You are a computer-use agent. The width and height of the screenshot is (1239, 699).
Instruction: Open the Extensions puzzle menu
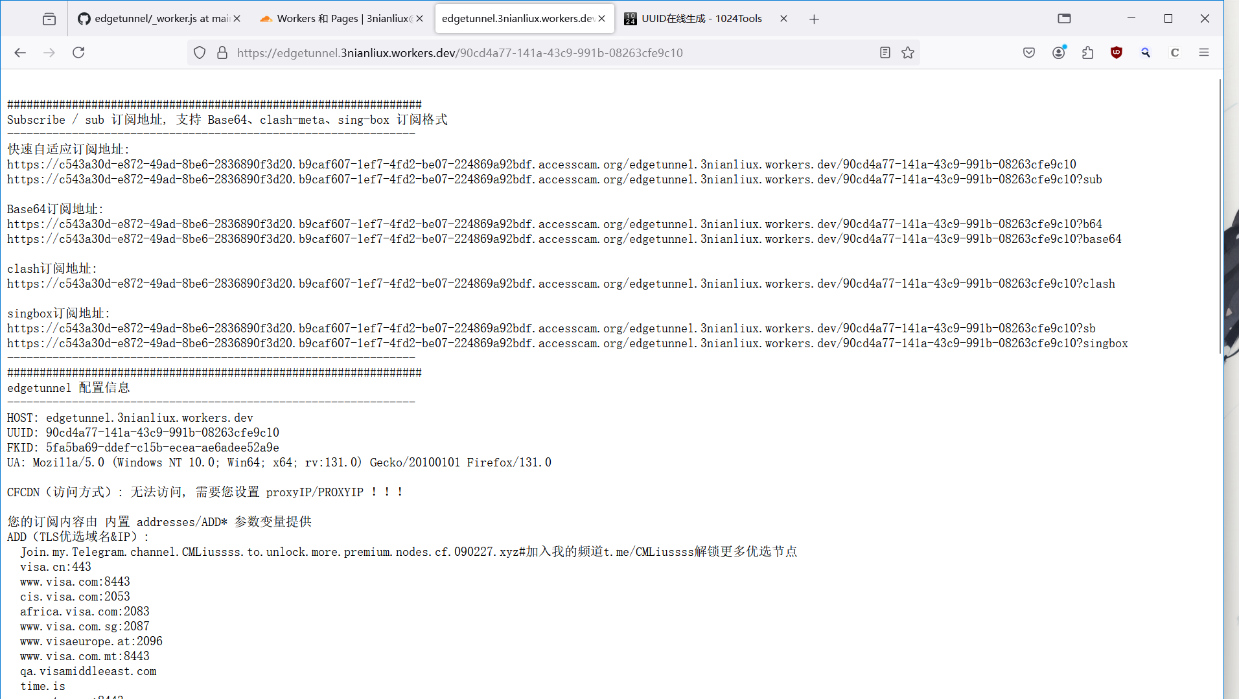tap(1088, 52)
